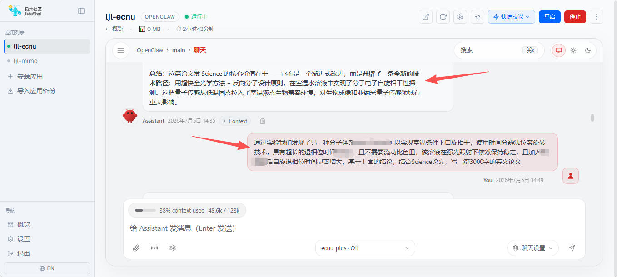617x277 pixels.
Task: Select the system theme monitor icon
Action: tap(559, 50)
